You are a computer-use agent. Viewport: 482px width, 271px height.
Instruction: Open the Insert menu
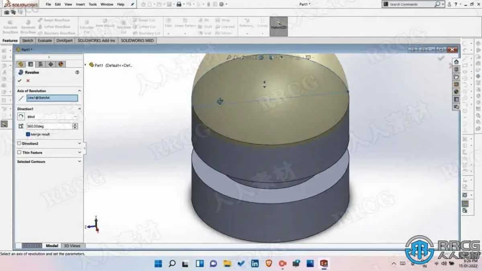click(80, 4)
